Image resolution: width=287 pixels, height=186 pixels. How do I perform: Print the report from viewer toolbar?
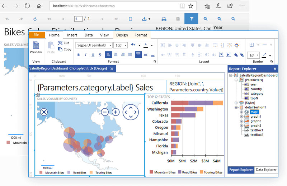pyautogui.click(x=164, y=19)
